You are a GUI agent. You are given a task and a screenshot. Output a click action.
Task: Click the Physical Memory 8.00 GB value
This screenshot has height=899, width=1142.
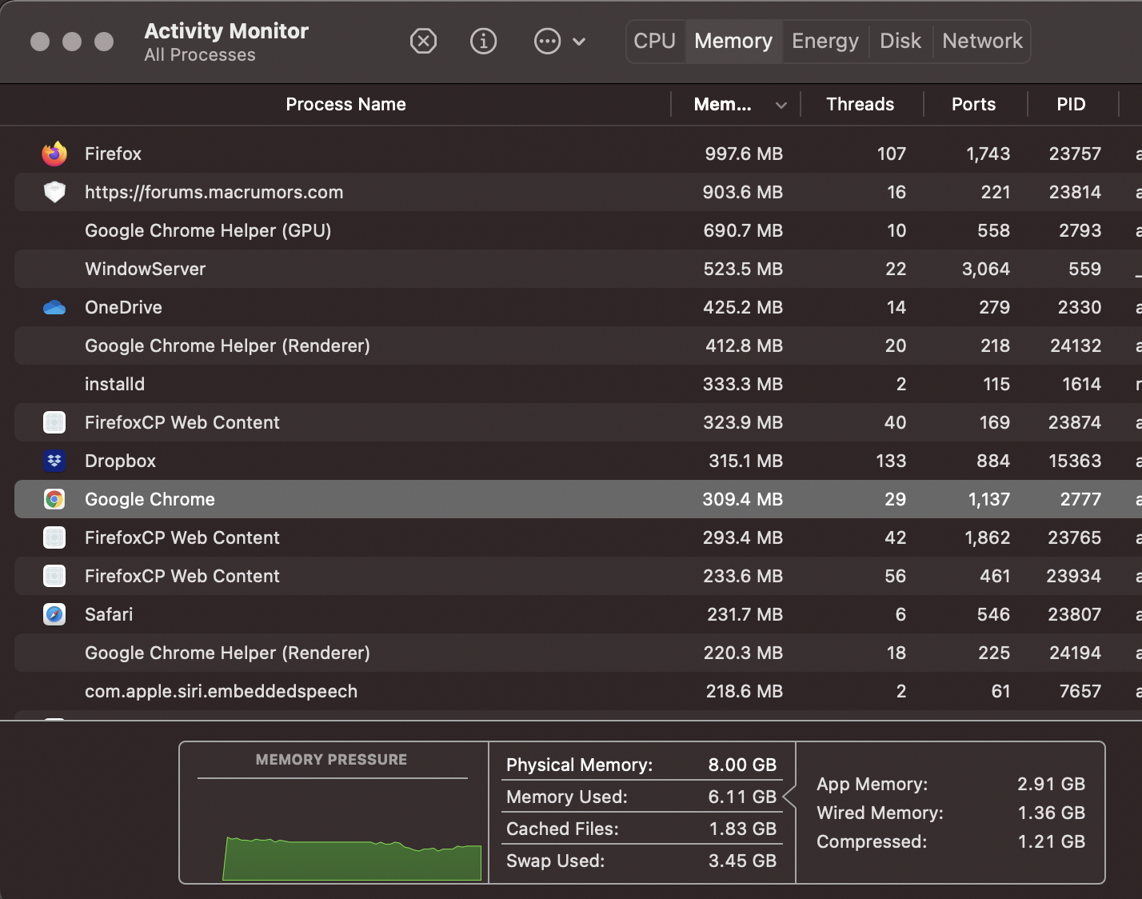coord(742,765)
